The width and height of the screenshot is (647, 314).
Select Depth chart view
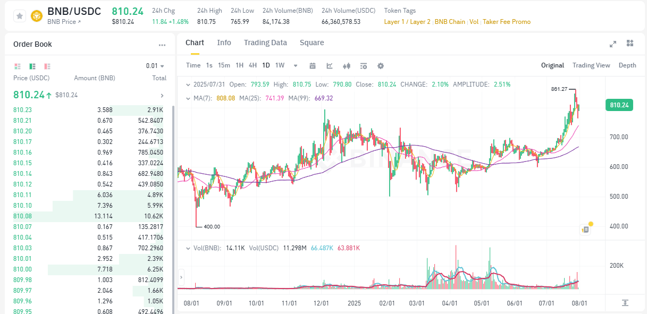coord(627,65)
